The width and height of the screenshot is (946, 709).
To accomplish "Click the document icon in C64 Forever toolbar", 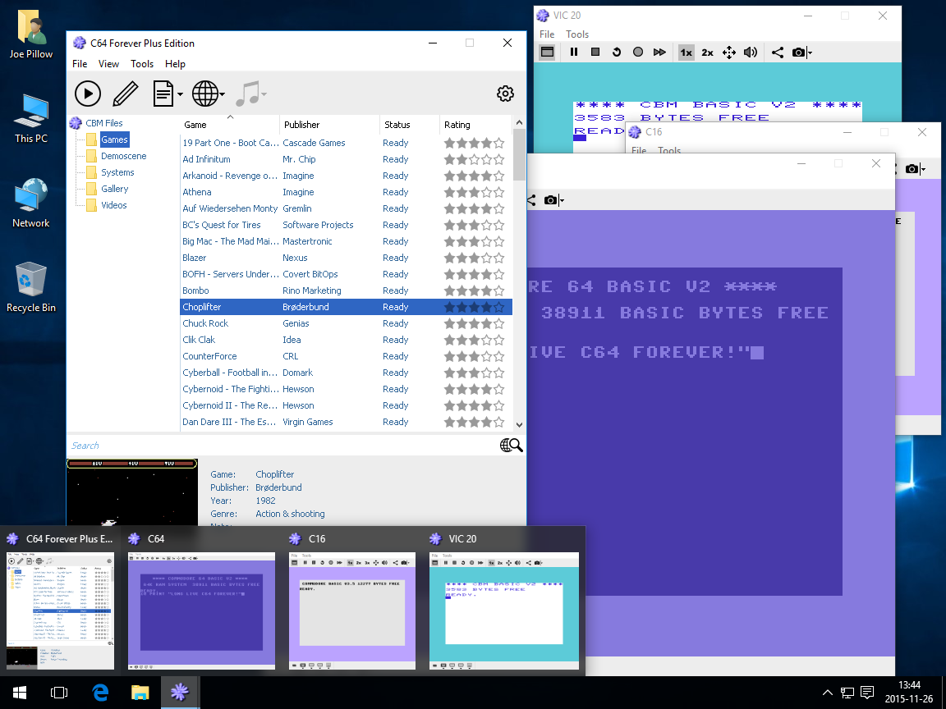I will pos(163,94).
